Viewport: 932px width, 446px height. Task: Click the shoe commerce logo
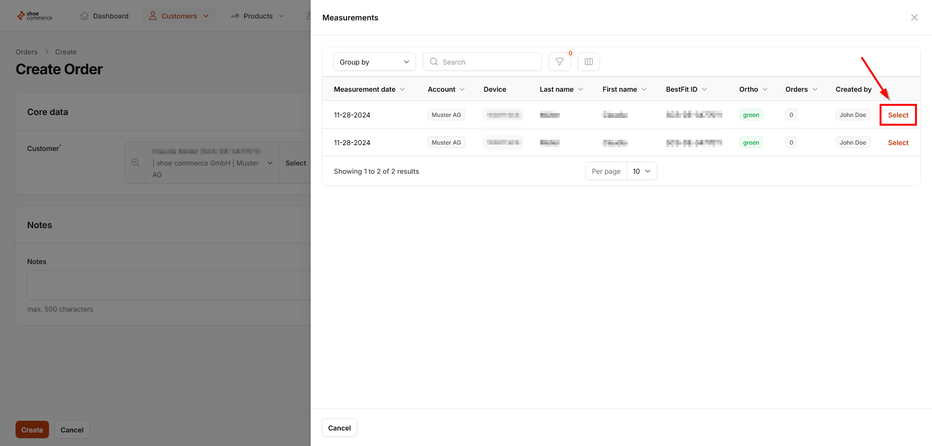coord(34,16)
